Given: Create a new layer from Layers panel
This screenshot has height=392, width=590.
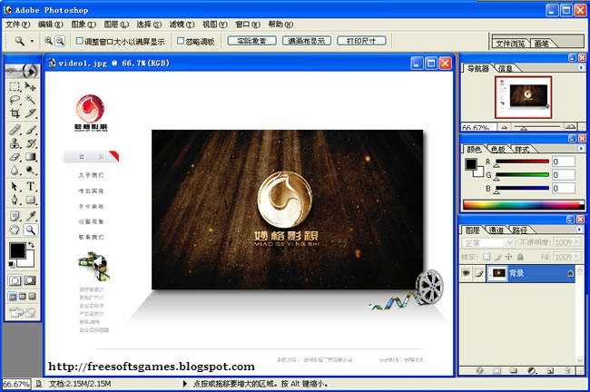Looking at the screenshot, I should [550, 370].
